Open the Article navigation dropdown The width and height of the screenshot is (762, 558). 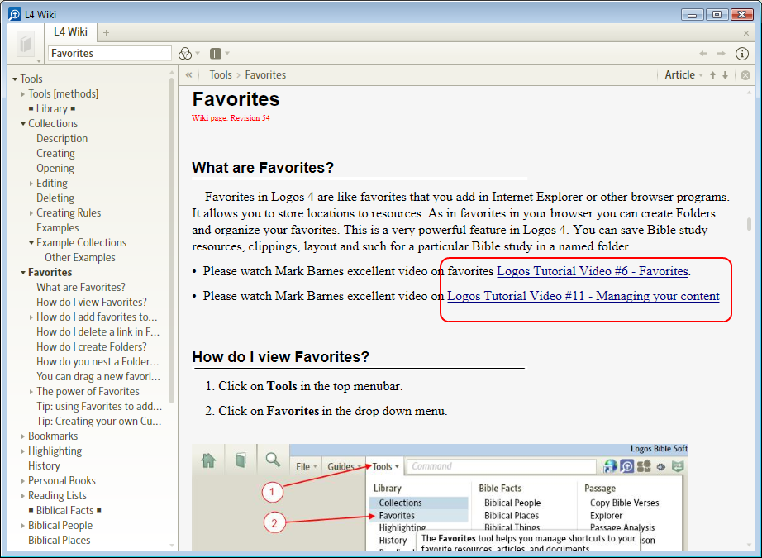[683, 75]
